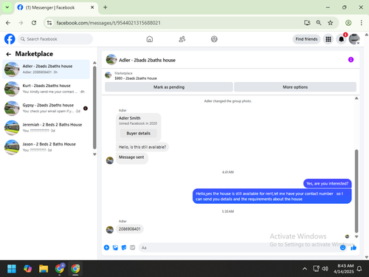The height and width of the screenshot is (277, 369).
Task: Open volume control in system tray
Action: click(x=325, y=269)
